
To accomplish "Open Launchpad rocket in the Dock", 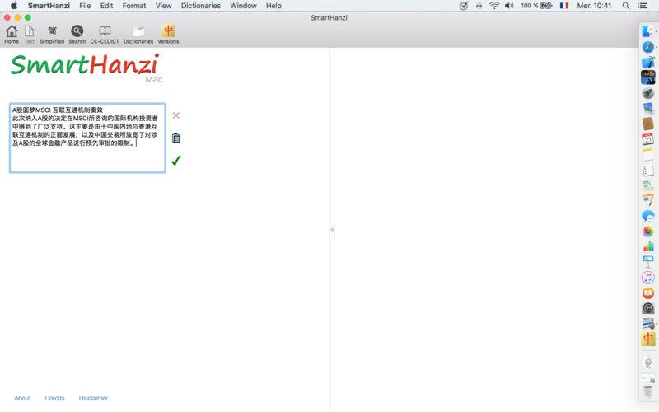I will [x=647, y=93].
